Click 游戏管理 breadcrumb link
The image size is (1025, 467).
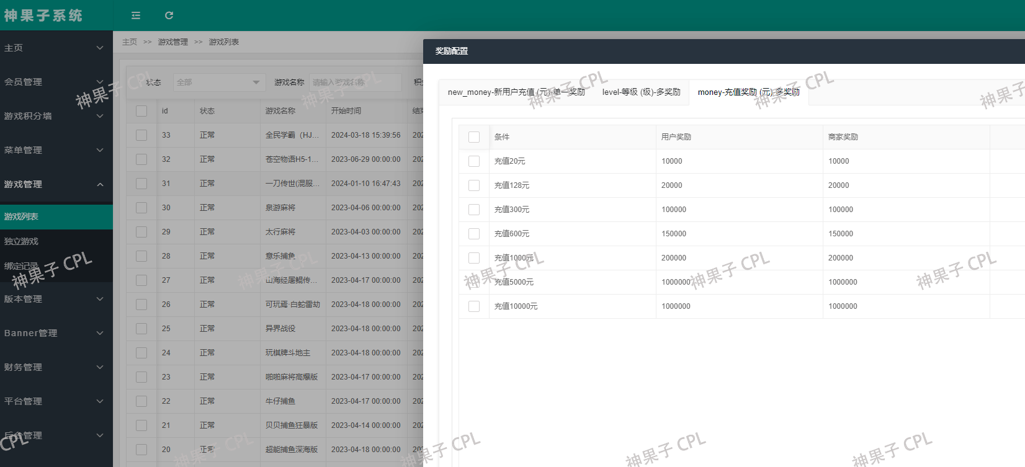pos(173,42)
